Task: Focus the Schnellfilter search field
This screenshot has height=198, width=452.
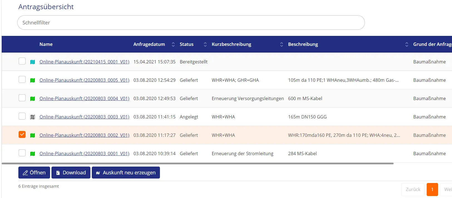Action: (191, 23)
